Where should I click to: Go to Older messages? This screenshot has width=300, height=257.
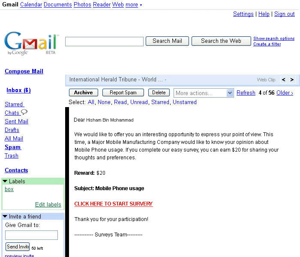coord(285,93)
